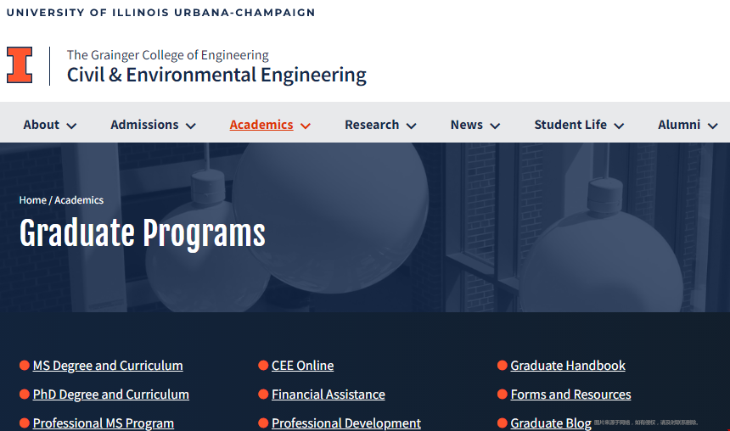Open the Alumni menu item
Screen dimensions: 730x431
click(679, 125)
